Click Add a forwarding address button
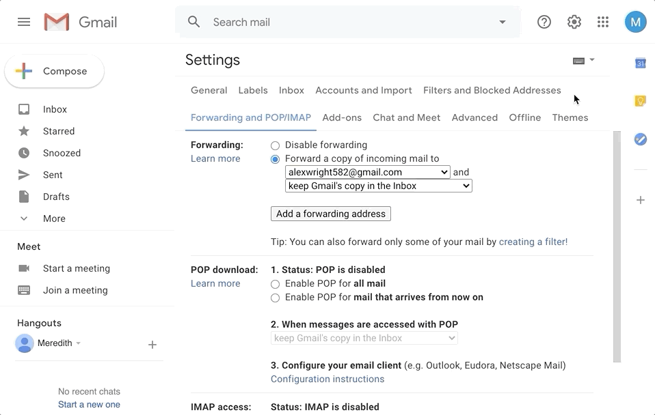The image size is (655, 415). pos(330,214)
